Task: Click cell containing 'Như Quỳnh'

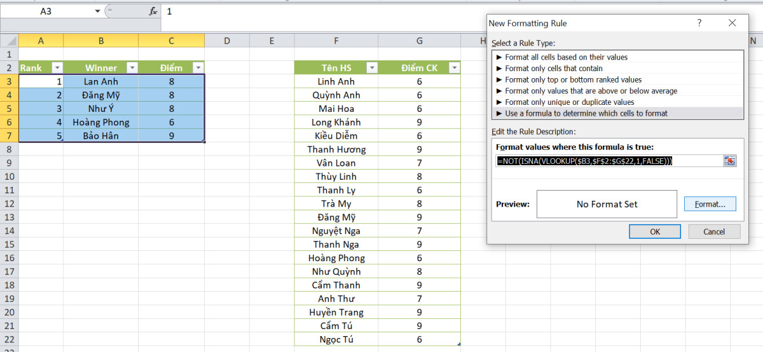Action: (336, 271)
